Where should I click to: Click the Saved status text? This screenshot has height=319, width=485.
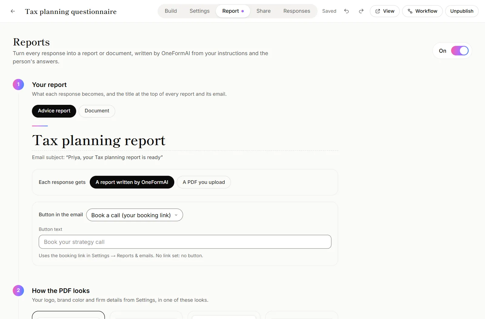click(329, 11)
